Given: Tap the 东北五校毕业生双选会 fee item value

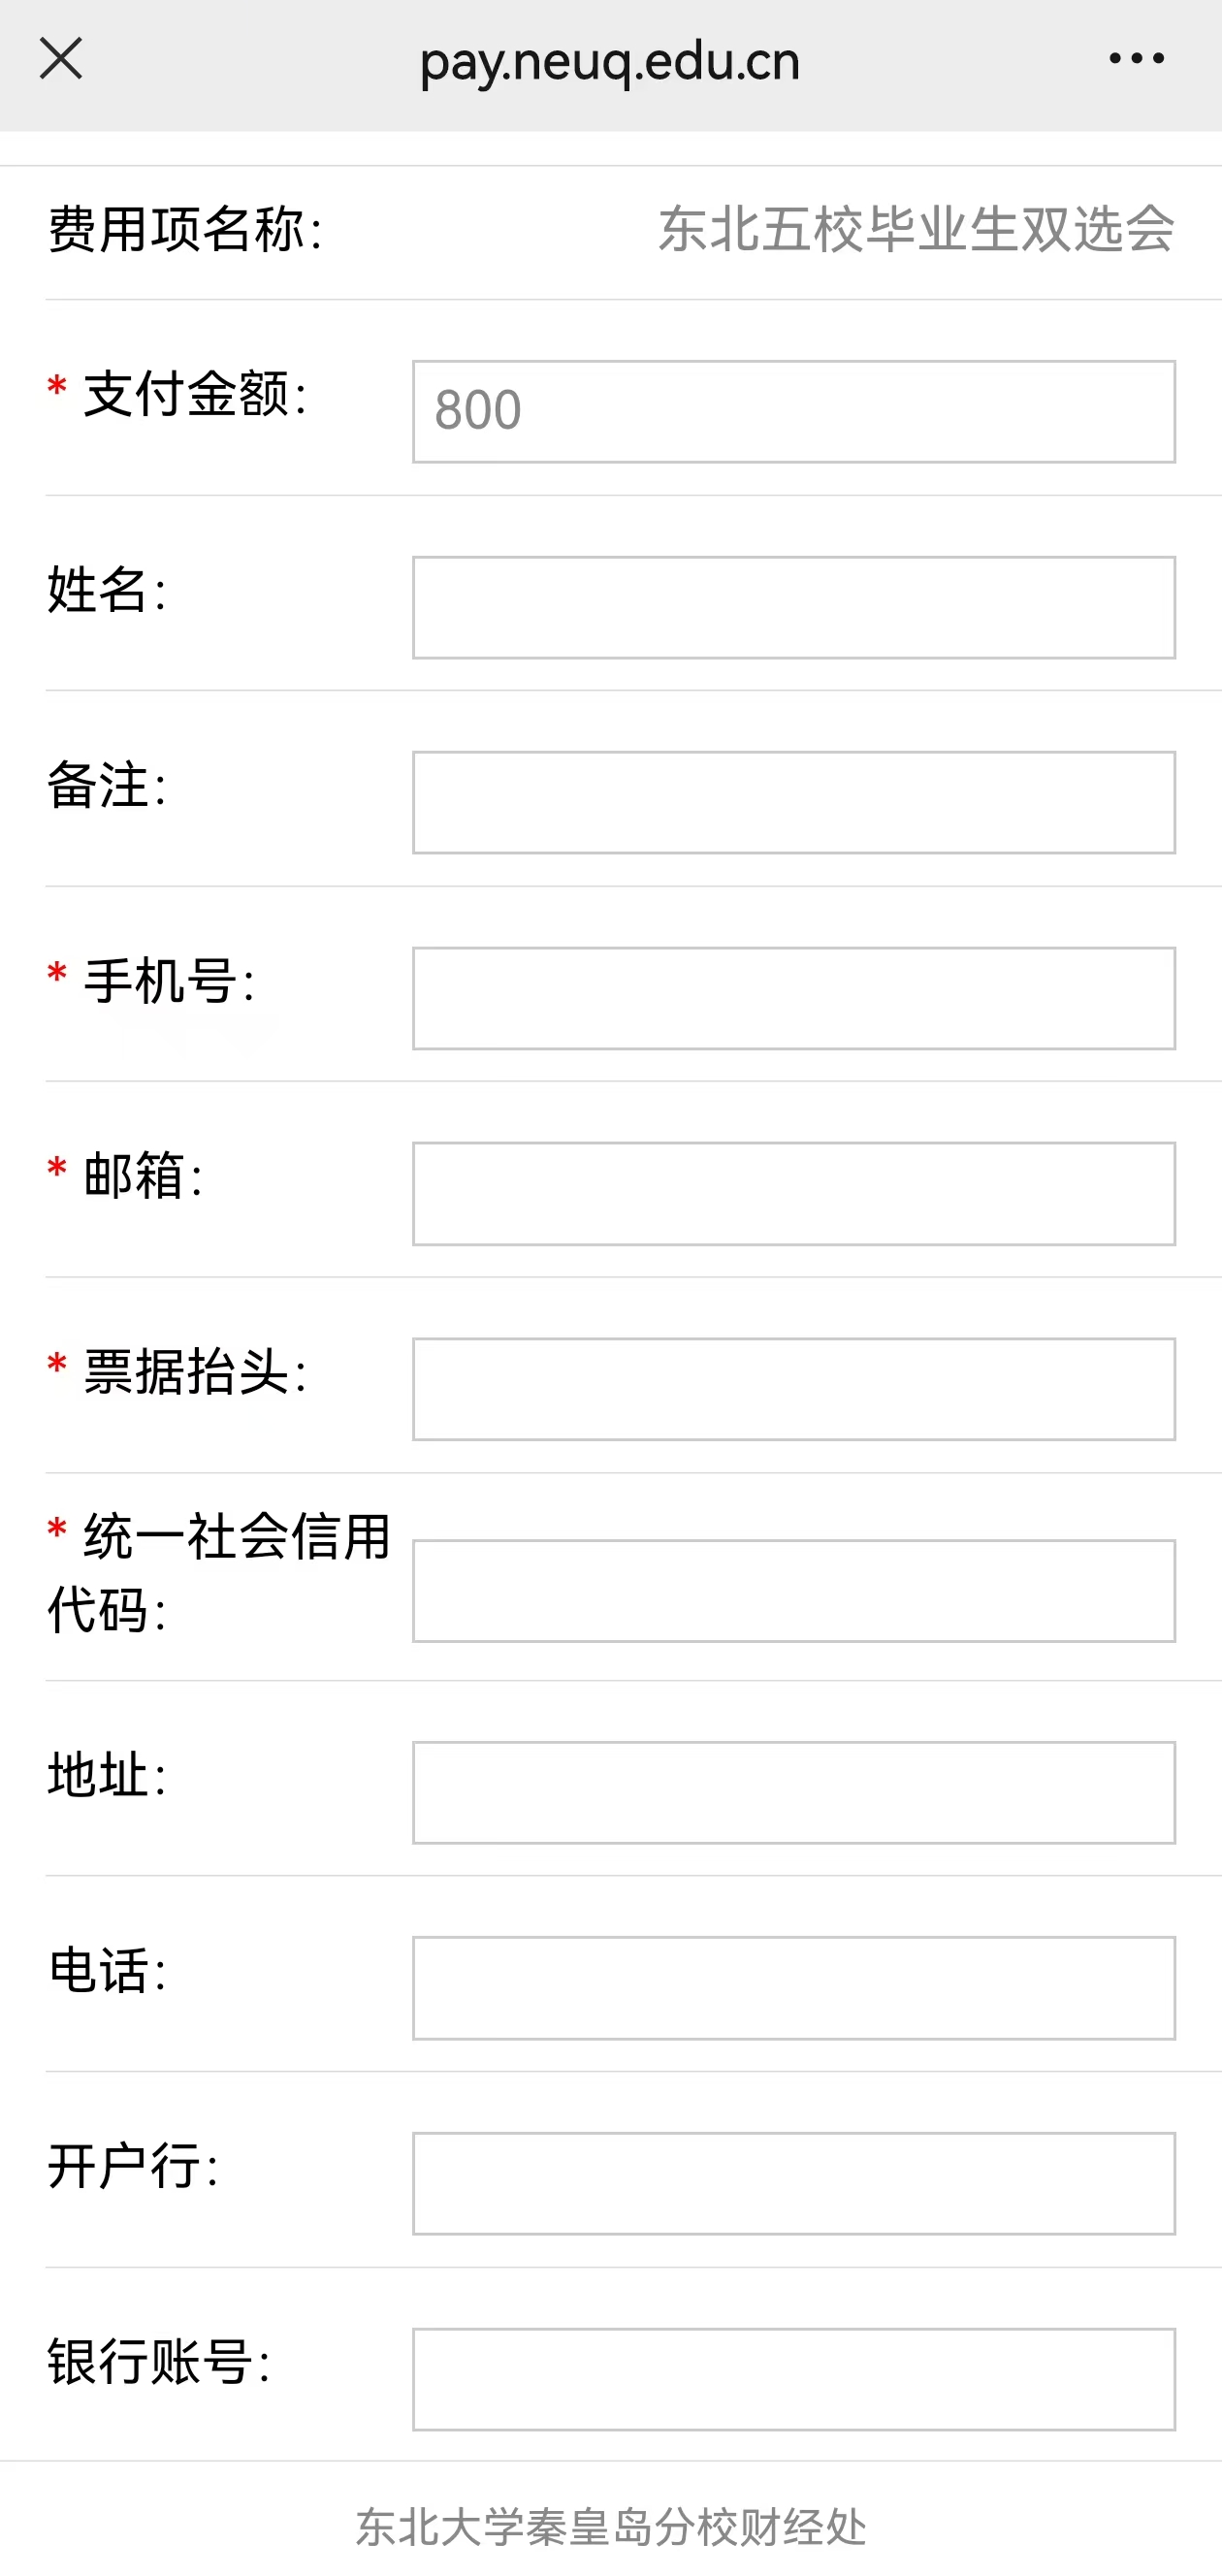Looking at the screenshot, I should click(x=916, y=229).
